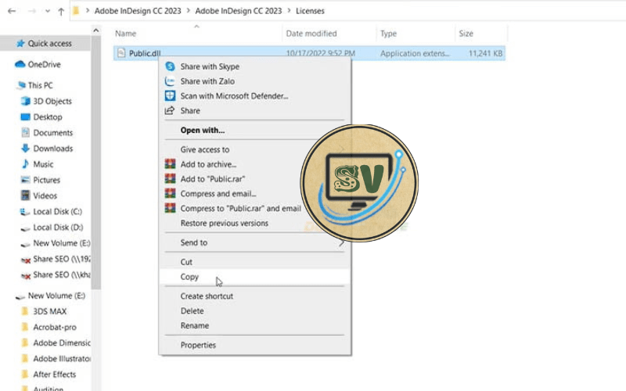
Task: Sort by the Name column header
Action: (x=126, y=34)
